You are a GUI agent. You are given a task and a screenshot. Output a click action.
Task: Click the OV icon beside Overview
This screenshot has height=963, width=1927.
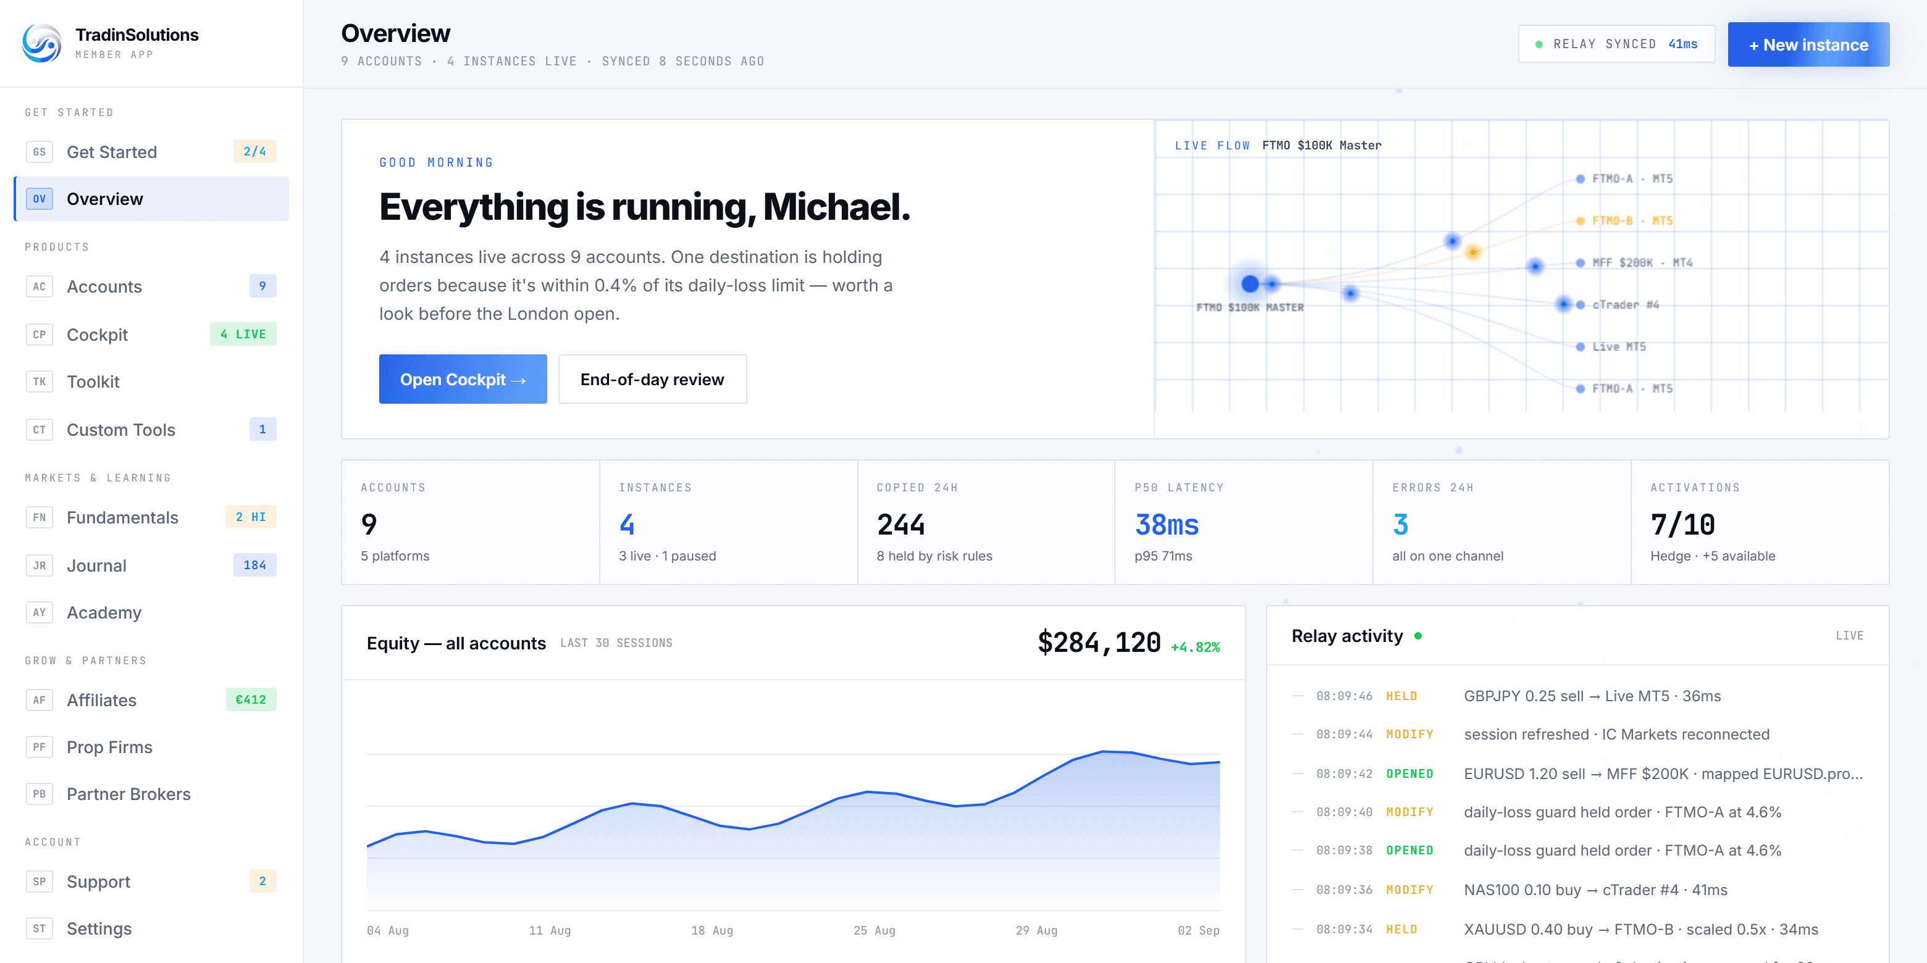point(39,199)
